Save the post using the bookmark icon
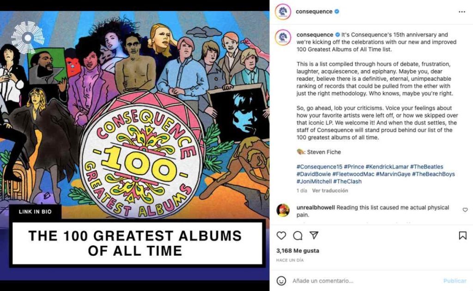The width and height of the screenshot is (473, 291). [x=462, y=236]
